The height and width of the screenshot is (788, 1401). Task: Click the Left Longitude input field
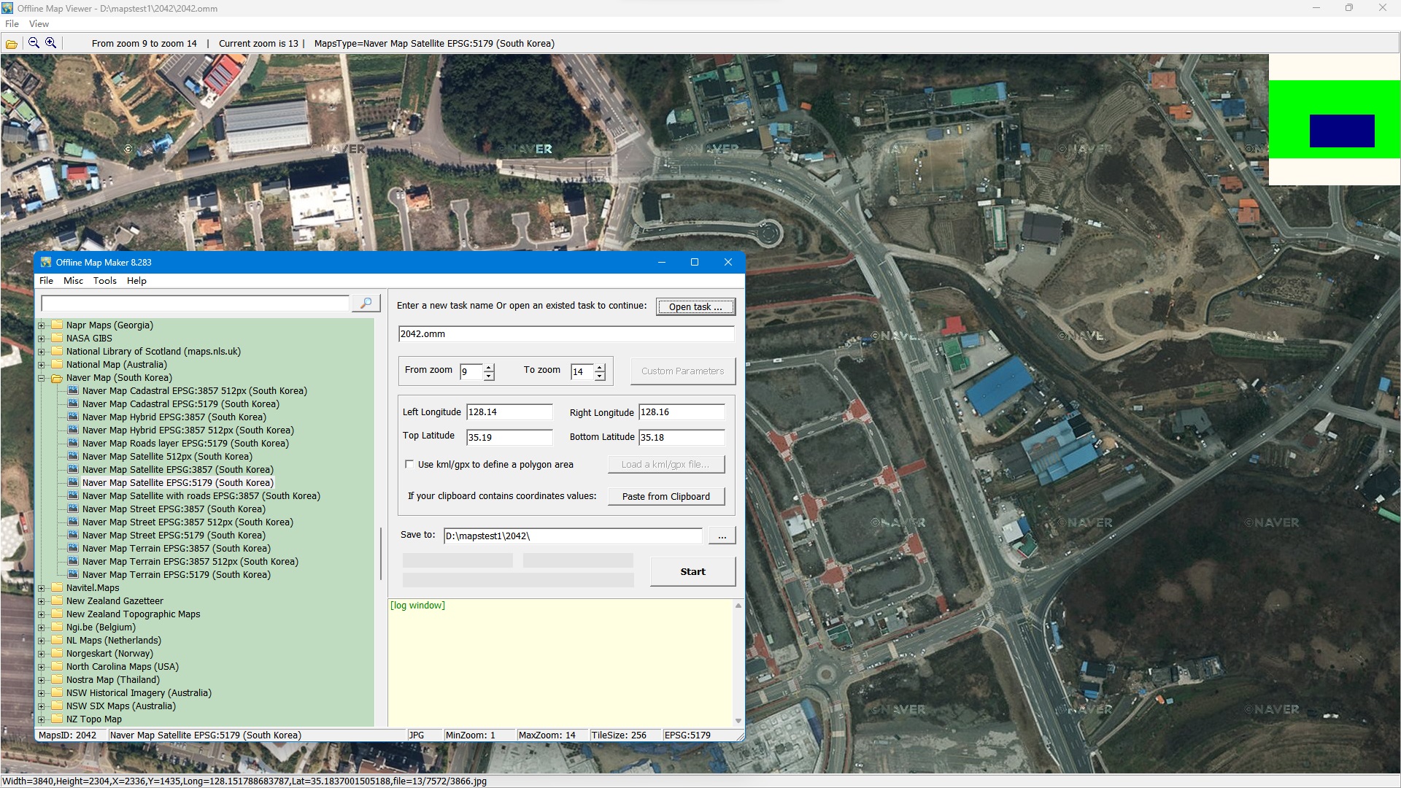coord(509,412)
